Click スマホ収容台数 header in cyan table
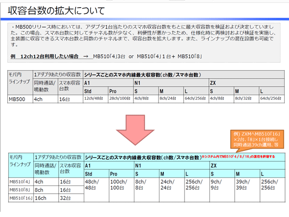This screenshot has width=289, height=217. (x=70, y=168)
